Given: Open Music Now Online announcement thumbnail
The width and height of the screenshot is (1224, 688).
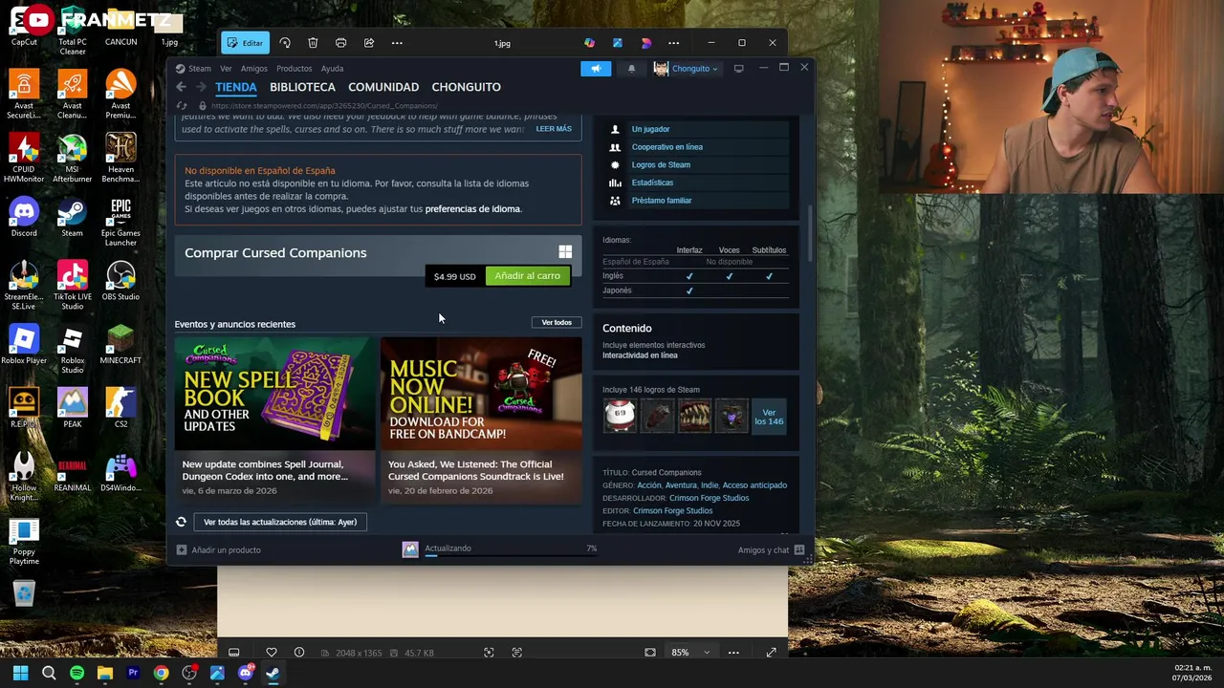Looking at the screenshot, I should click(x=481, y=393).
